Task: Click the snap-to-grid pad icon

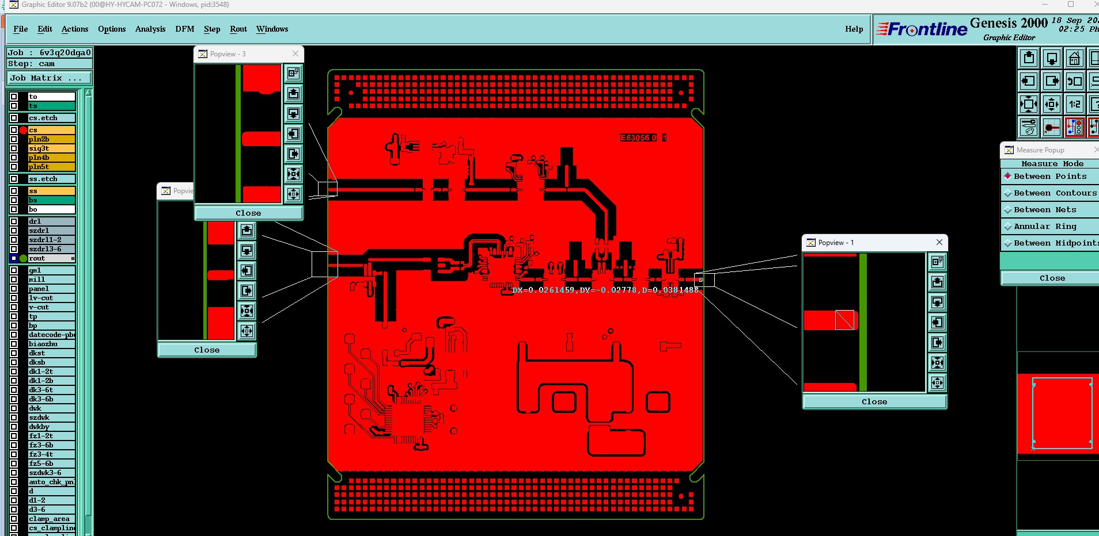Action: (1052, 128)
